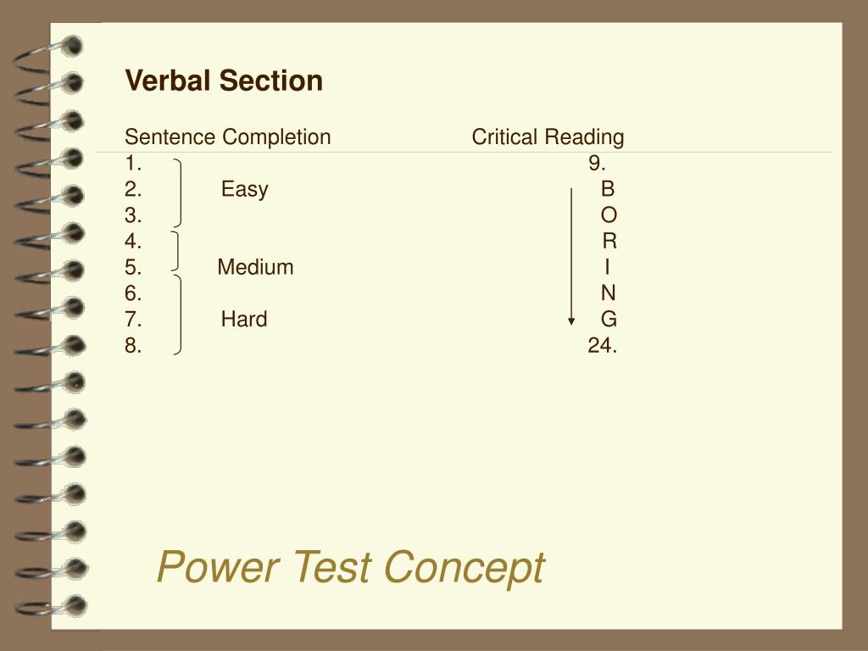
Task: Click the bracket grouping questions 6 to 8
Action: click(177, 314)
